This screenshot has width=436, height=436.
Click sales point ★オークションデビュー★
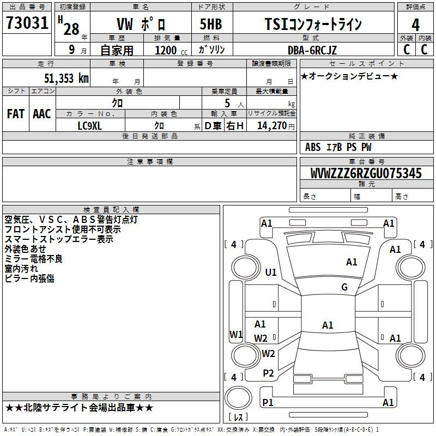click(349, 76)
